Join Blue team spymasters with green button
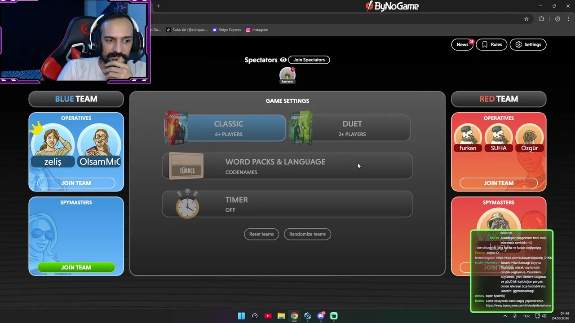 76,267
